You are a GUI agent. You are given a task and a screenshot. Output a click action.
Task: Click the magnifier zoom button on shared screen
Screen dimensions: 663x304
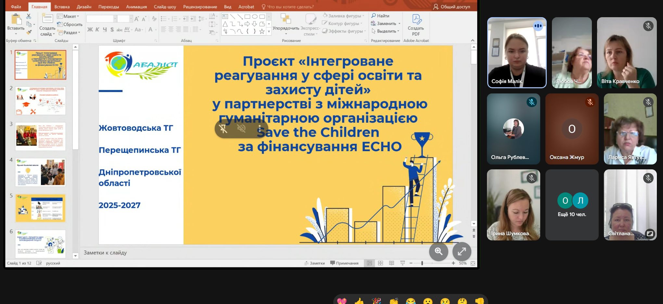[x=439, y=251]
